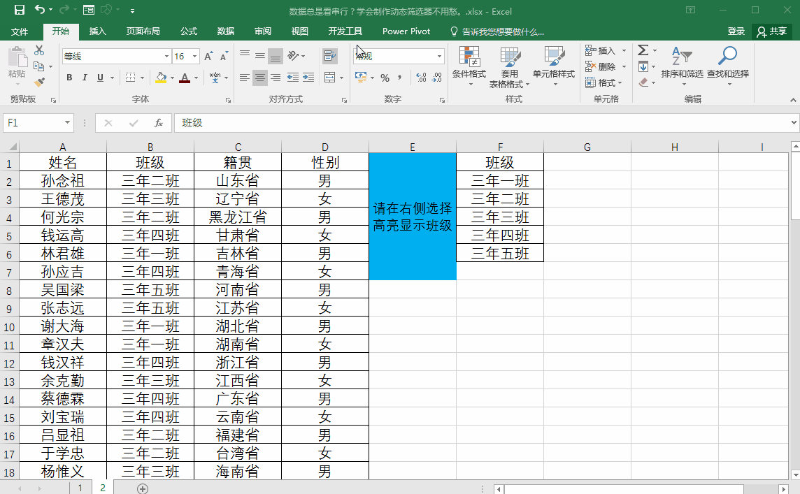
Task: Expand the Name Box dropdown arrow
Action: tap(67, 123)
